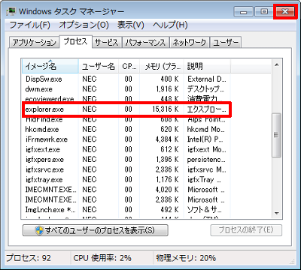Screen dimensions: 301x270
Task: Select the explorer.exe process row
Action: pyautogui.click(x=126, y=109)
